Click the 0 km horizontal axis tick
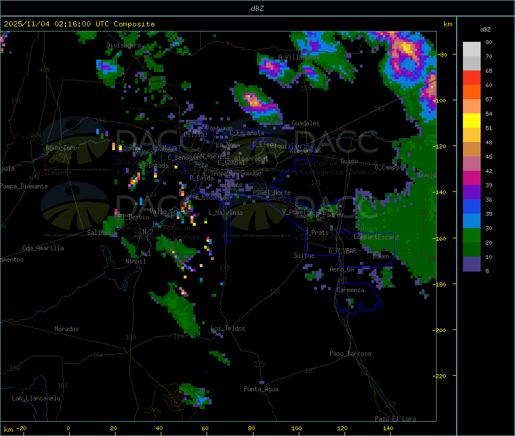 pyautogui.click(x=68, y=428)
